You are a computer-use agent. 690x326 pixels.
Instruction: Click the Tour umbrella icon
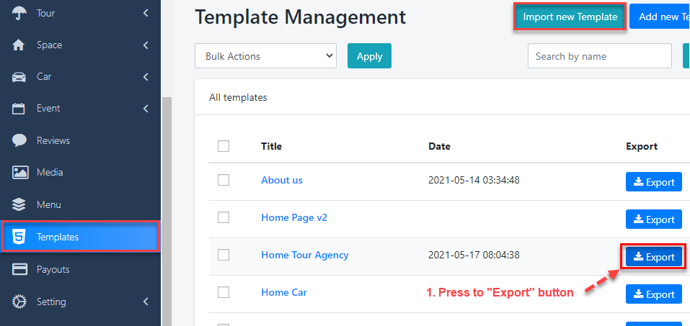pyautogui.click(x=19, y=13)
